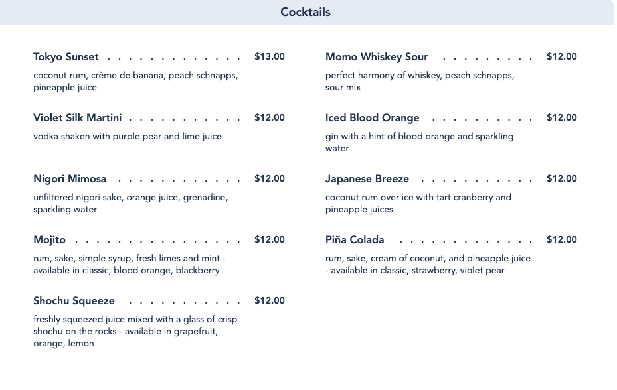Click the Violet Silk Martini description
The width and height of the screenshot is (617, 390).
128,137
